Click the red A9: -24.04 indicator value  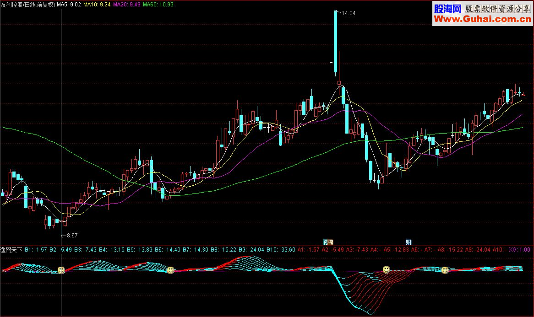478,250
